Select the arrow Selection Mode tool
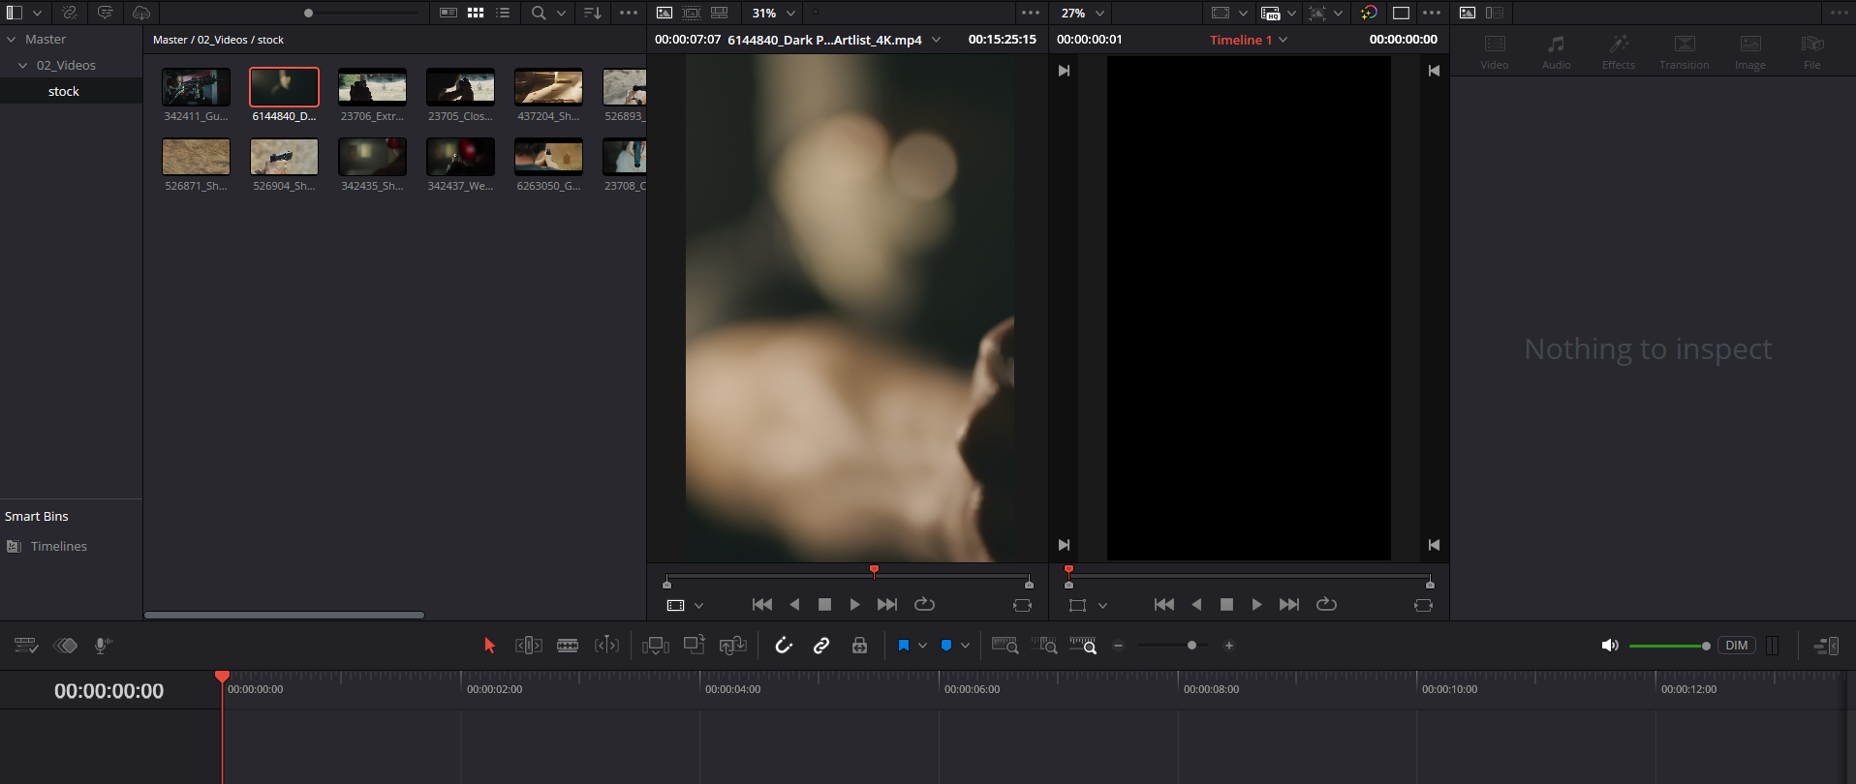 click(489, 646)
